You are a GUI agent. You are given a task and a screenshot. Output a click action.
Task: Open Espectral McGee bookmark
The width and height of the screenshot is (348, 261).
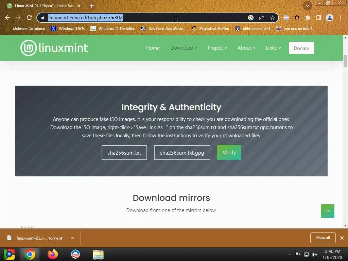210,29
